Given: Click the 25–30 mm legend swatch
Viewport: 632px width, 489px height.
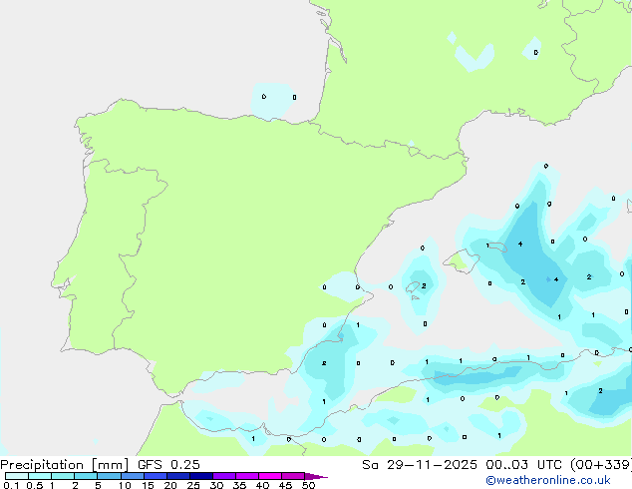Looking at the screenshot, I should [x=201, y=476].
